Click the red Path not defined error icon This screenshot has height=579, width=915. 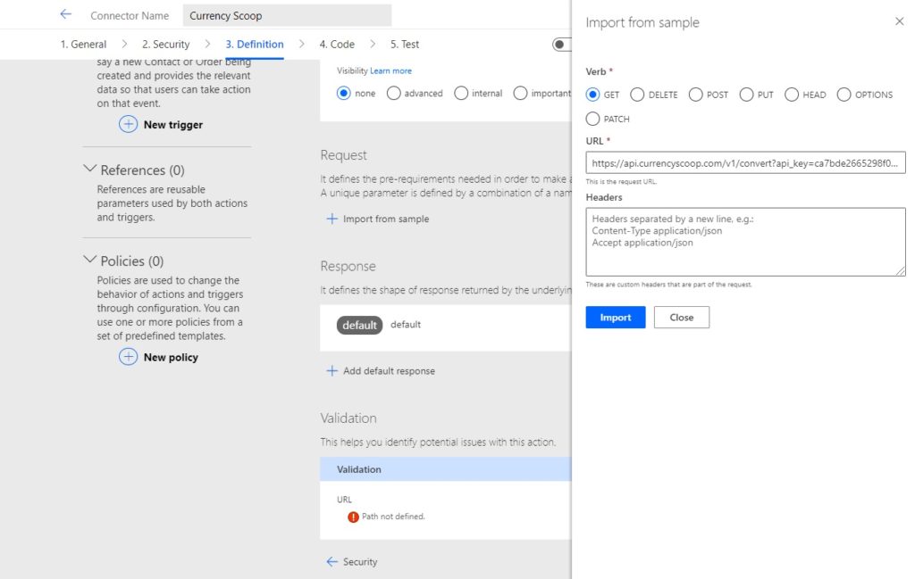tap(353, 517)
